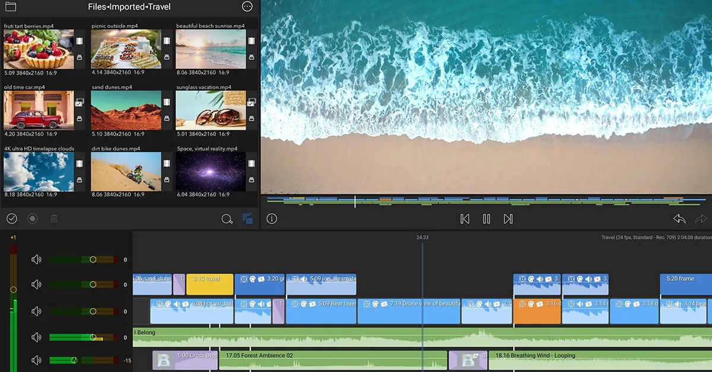This screenshot has width=712, height=372.
Task: Redo the last undone action
Action: (x=701, y=219)
